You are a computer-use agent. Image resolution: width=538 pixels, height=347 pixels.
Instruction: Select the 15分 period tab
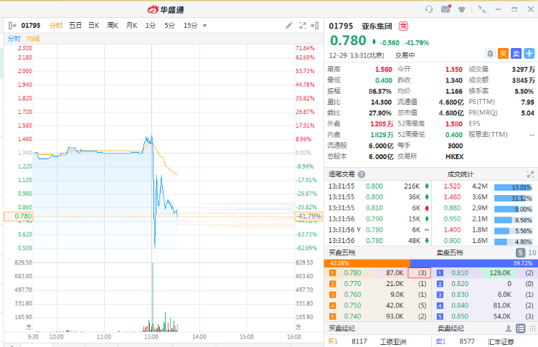(190, 25)
